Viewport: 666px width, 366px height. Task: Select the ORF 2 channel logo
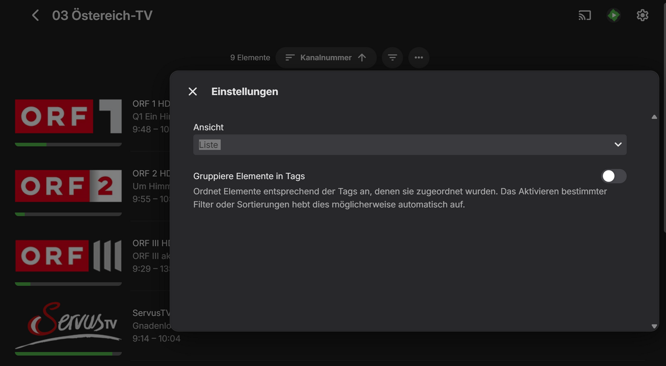(x=68, y=186)
